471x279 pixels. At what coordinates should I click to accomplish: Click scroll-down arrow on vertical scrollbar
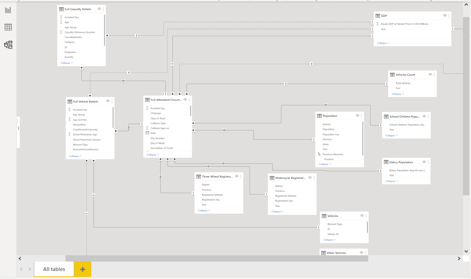pyautogui.click(x=466, y=251)
